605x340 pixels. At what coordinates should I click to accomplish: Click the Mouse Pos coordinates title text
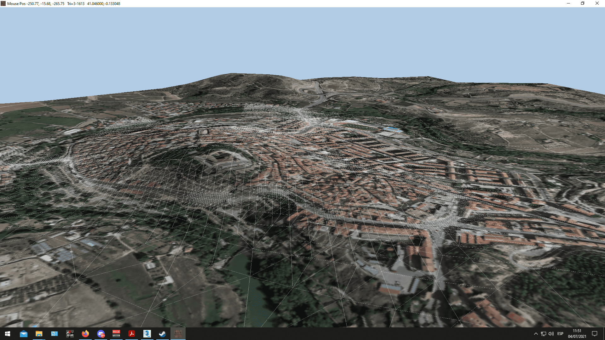36,4
